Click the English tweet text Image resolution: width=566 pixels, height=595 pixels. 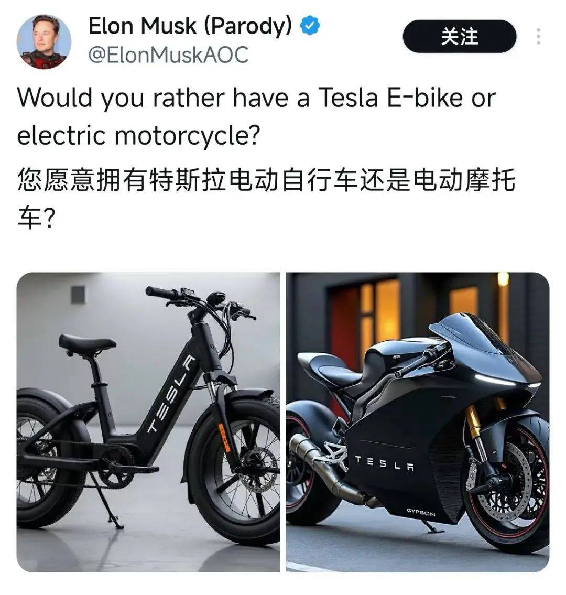point(256,116)
